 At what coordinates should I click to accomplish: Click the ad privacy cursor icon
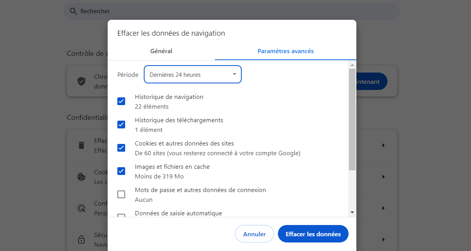click(81, 208)
